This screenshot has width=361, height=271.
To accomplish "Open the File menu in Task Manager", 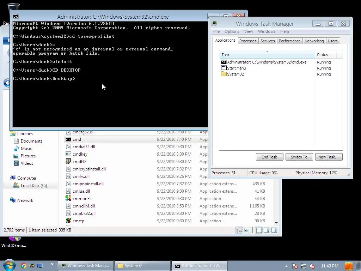I will pyautogui.click(x=216, y=31).
